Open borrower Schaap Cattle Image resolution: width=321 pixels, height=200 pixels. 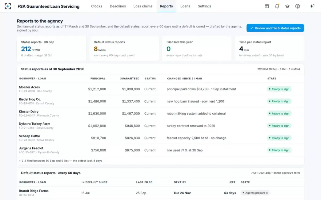pos(29,136)
